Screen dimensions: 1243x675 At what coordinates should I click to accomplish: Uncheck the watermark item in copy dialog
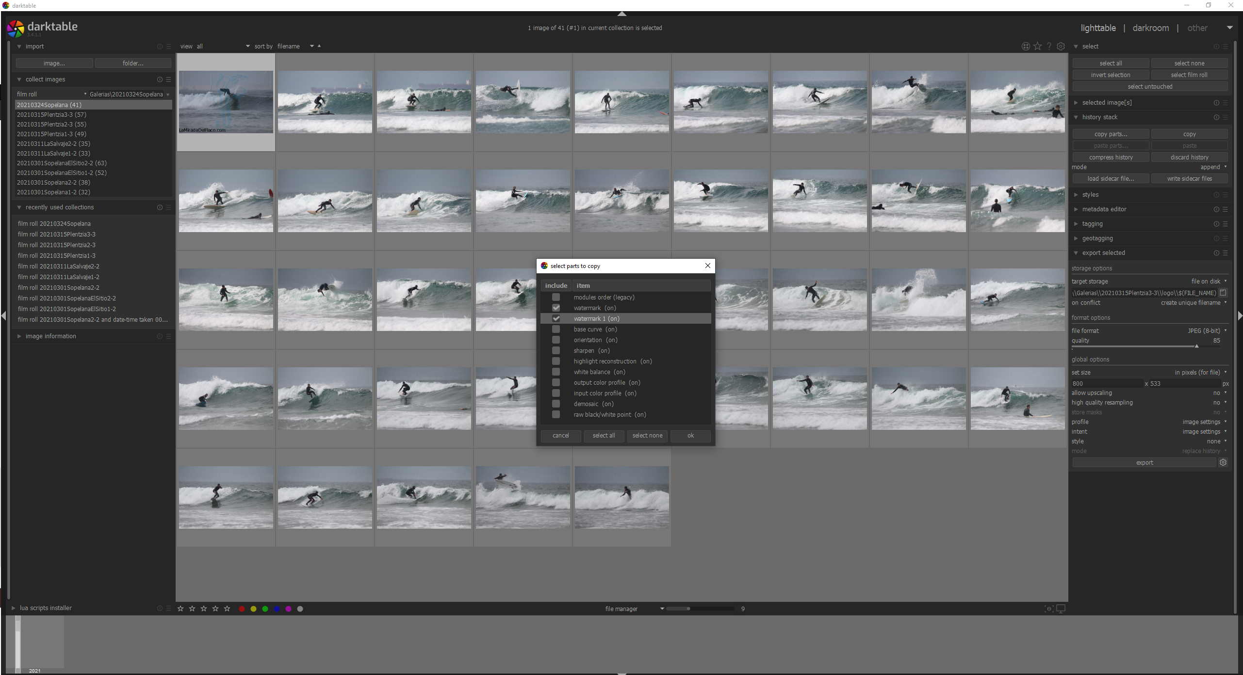[556, 308]
